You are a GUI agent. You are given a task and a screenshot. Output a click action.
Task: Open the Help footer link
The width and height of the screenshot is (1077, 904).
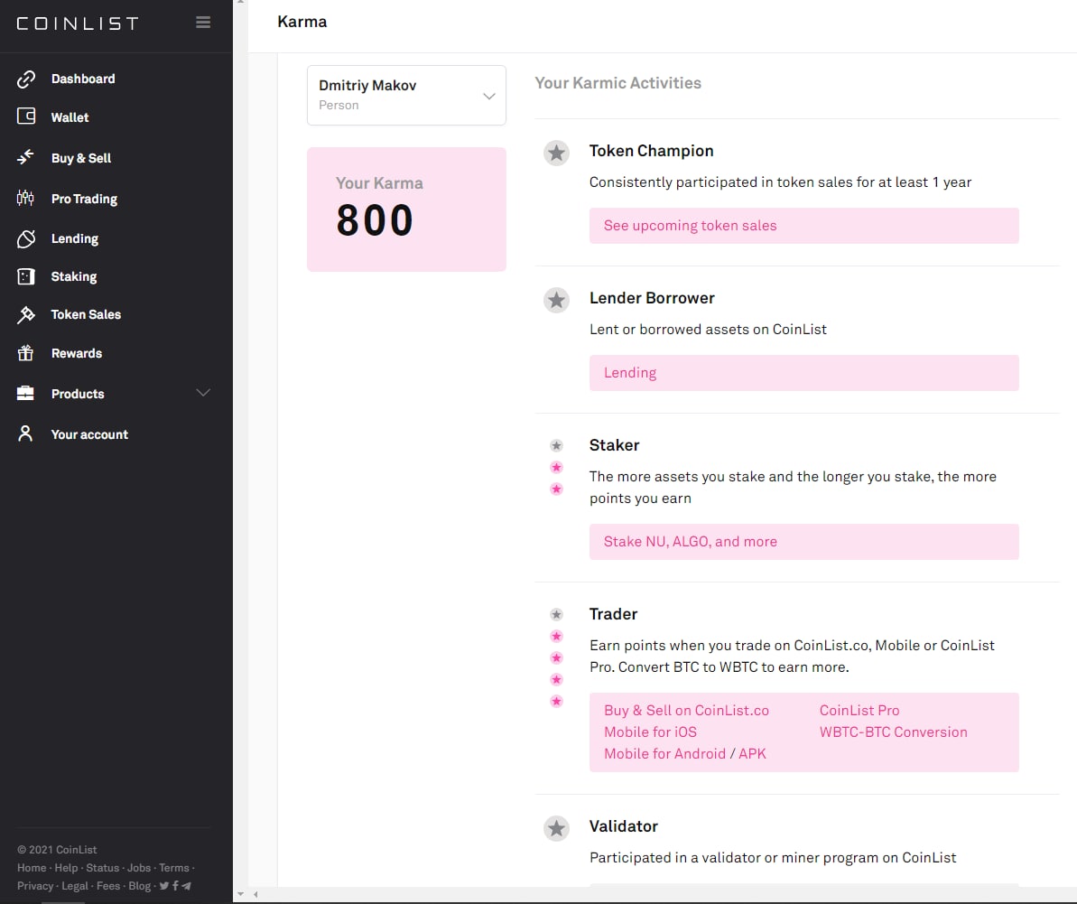coord(66,868)
